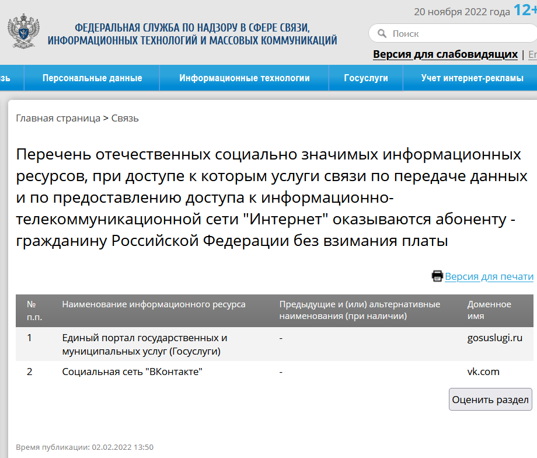Click the printer icon beside Версия для печати
This screenshot has width=537, height=458.
(x=437, y=276)
